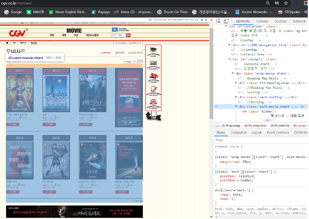Collapse the div id="contents" node

point(229,59)
